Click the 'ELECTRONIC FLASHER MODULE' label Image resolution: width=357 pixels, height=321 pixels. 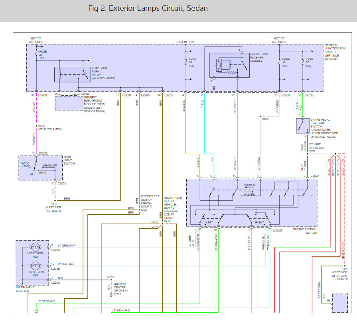(x=259, y=57)
